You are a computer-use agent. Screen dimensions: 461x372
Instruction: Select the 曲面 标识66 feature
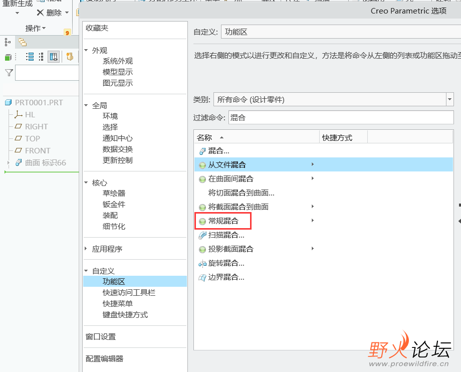(x=45, y=162)
